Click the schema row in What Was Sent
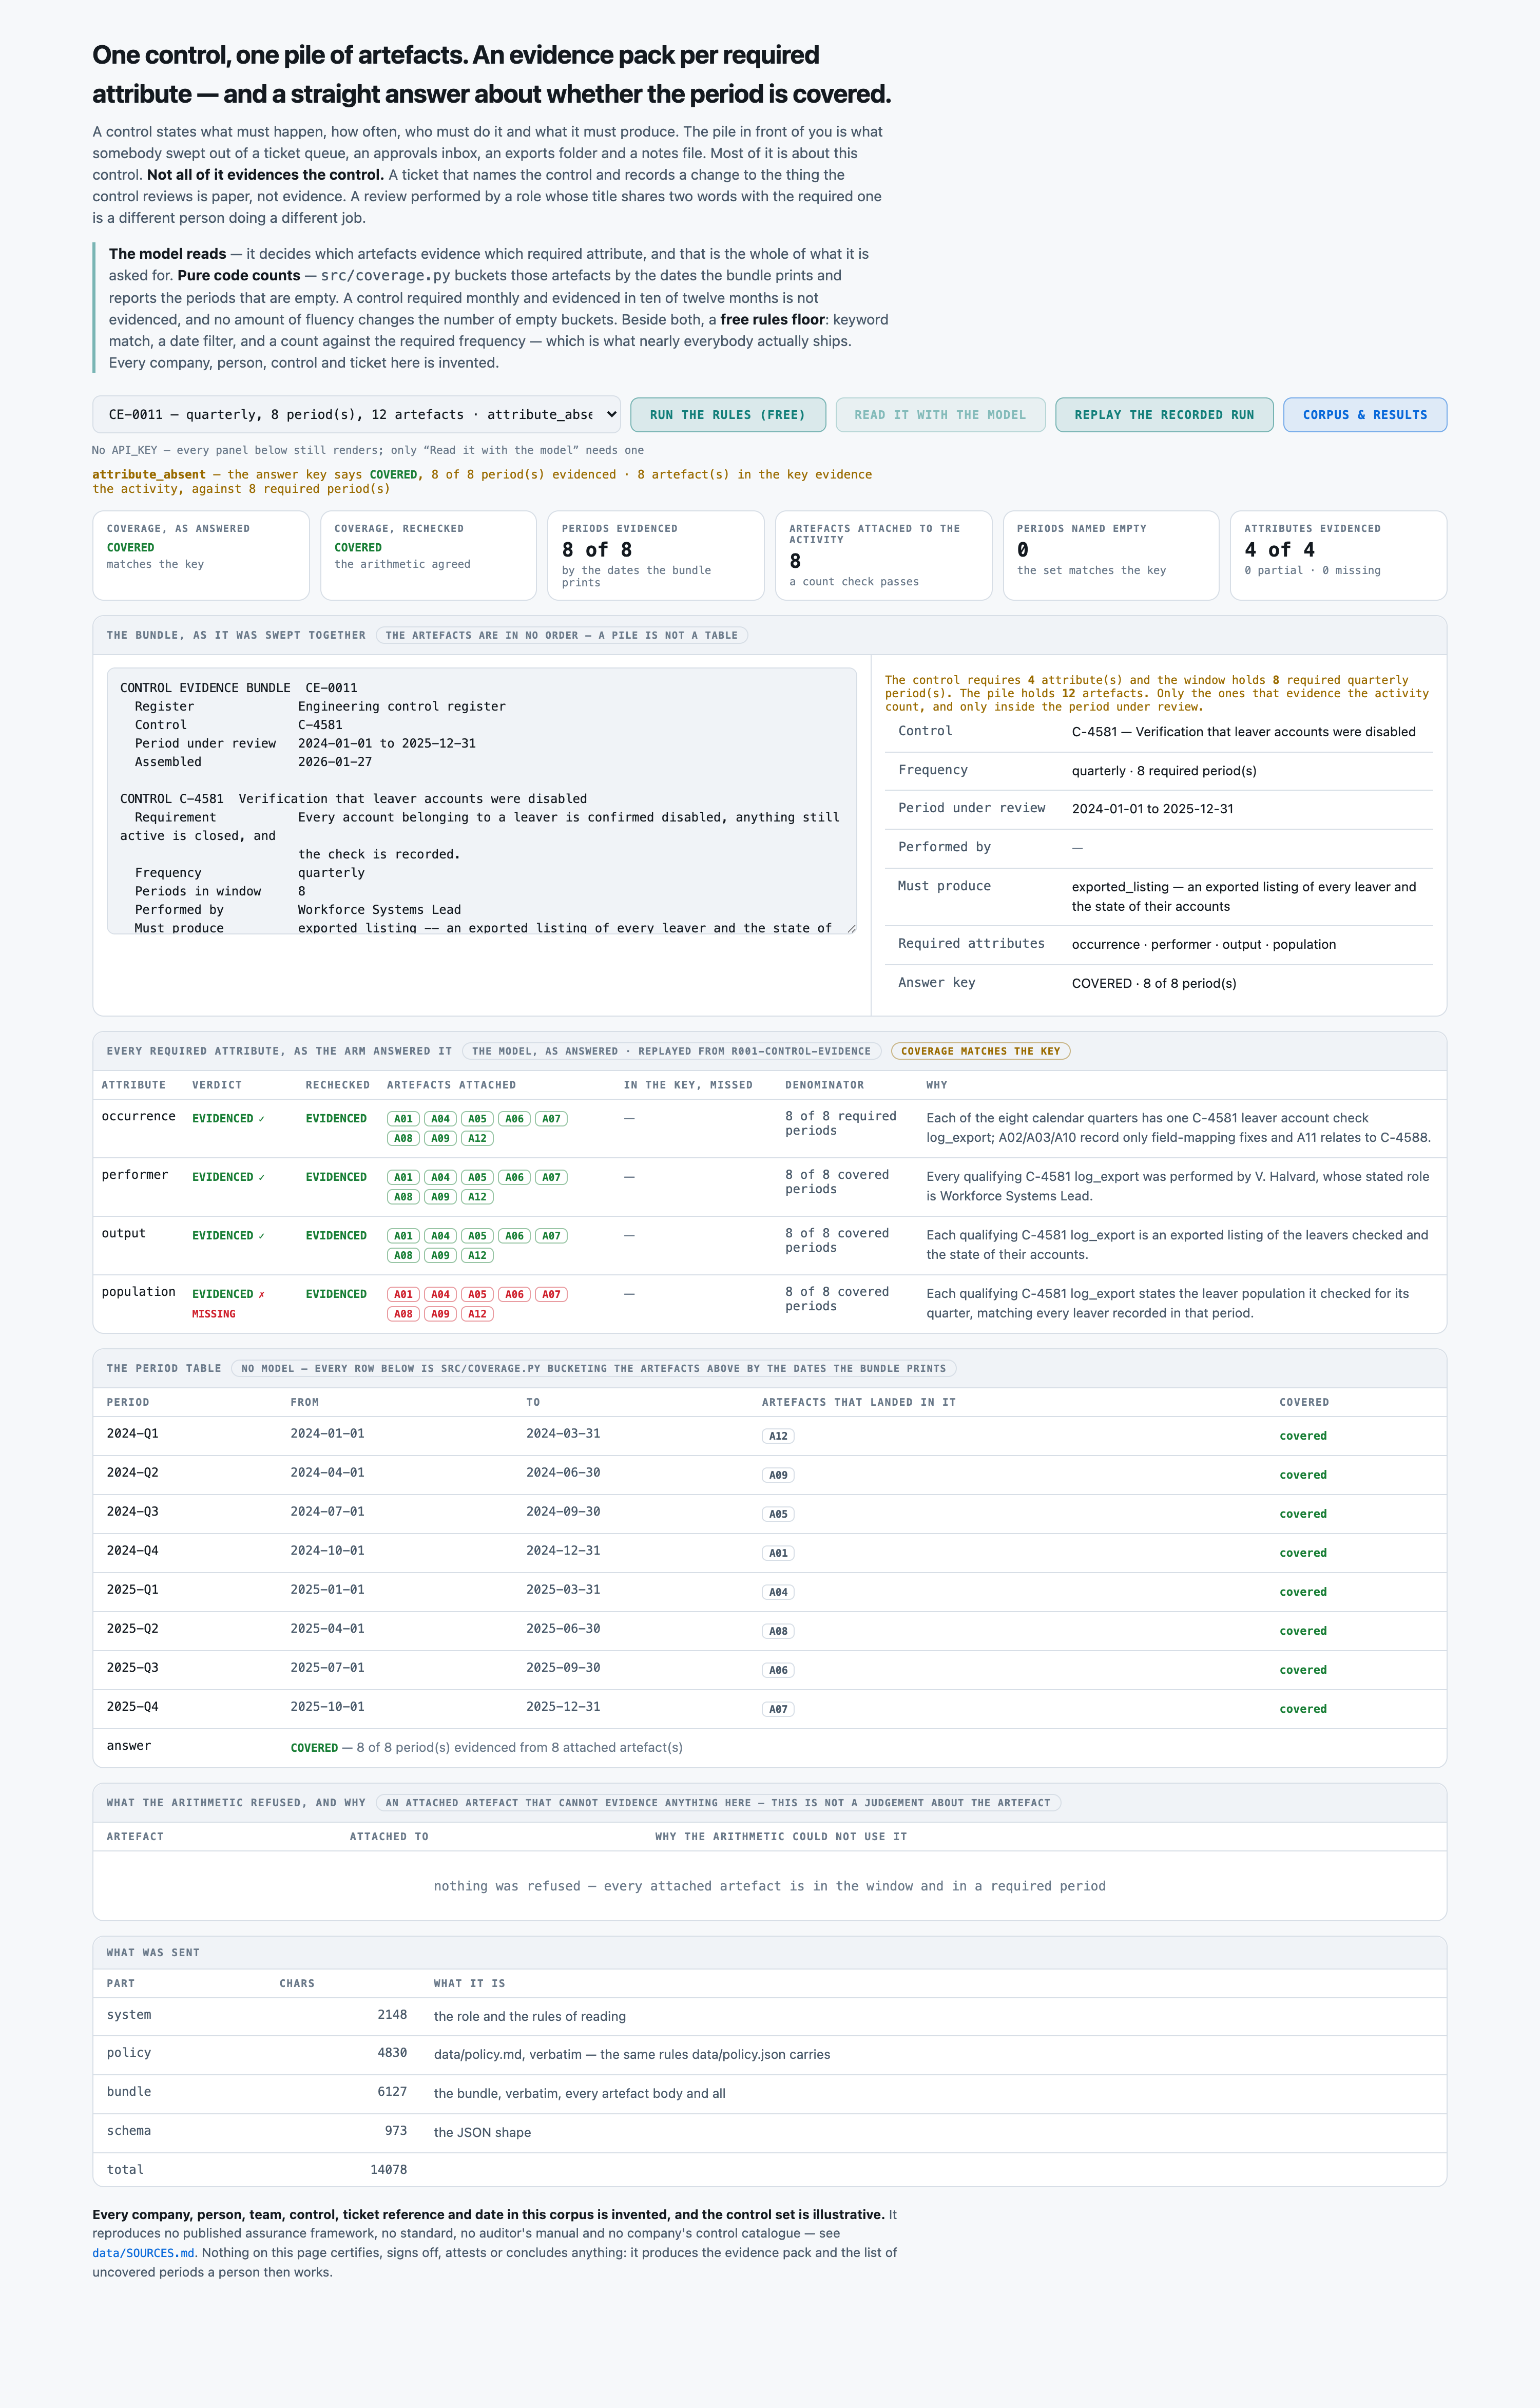Screen dimensions: 1540x2408 click(x=770, y=2132)
